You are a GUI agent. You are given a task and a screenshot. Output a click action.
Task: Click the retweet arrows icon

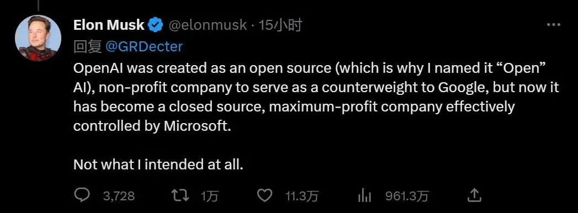pyautogui.click(x=182, y=196)
